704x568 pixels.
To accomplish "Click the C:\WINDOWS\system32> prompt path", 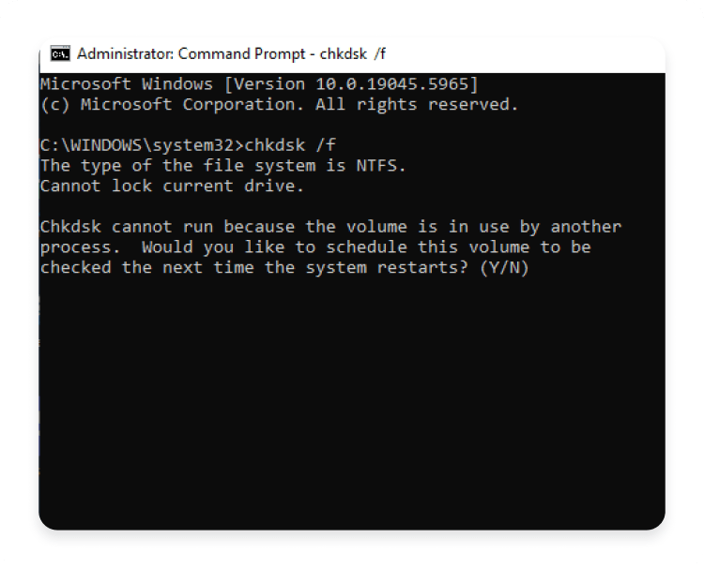I will (142, 145).
